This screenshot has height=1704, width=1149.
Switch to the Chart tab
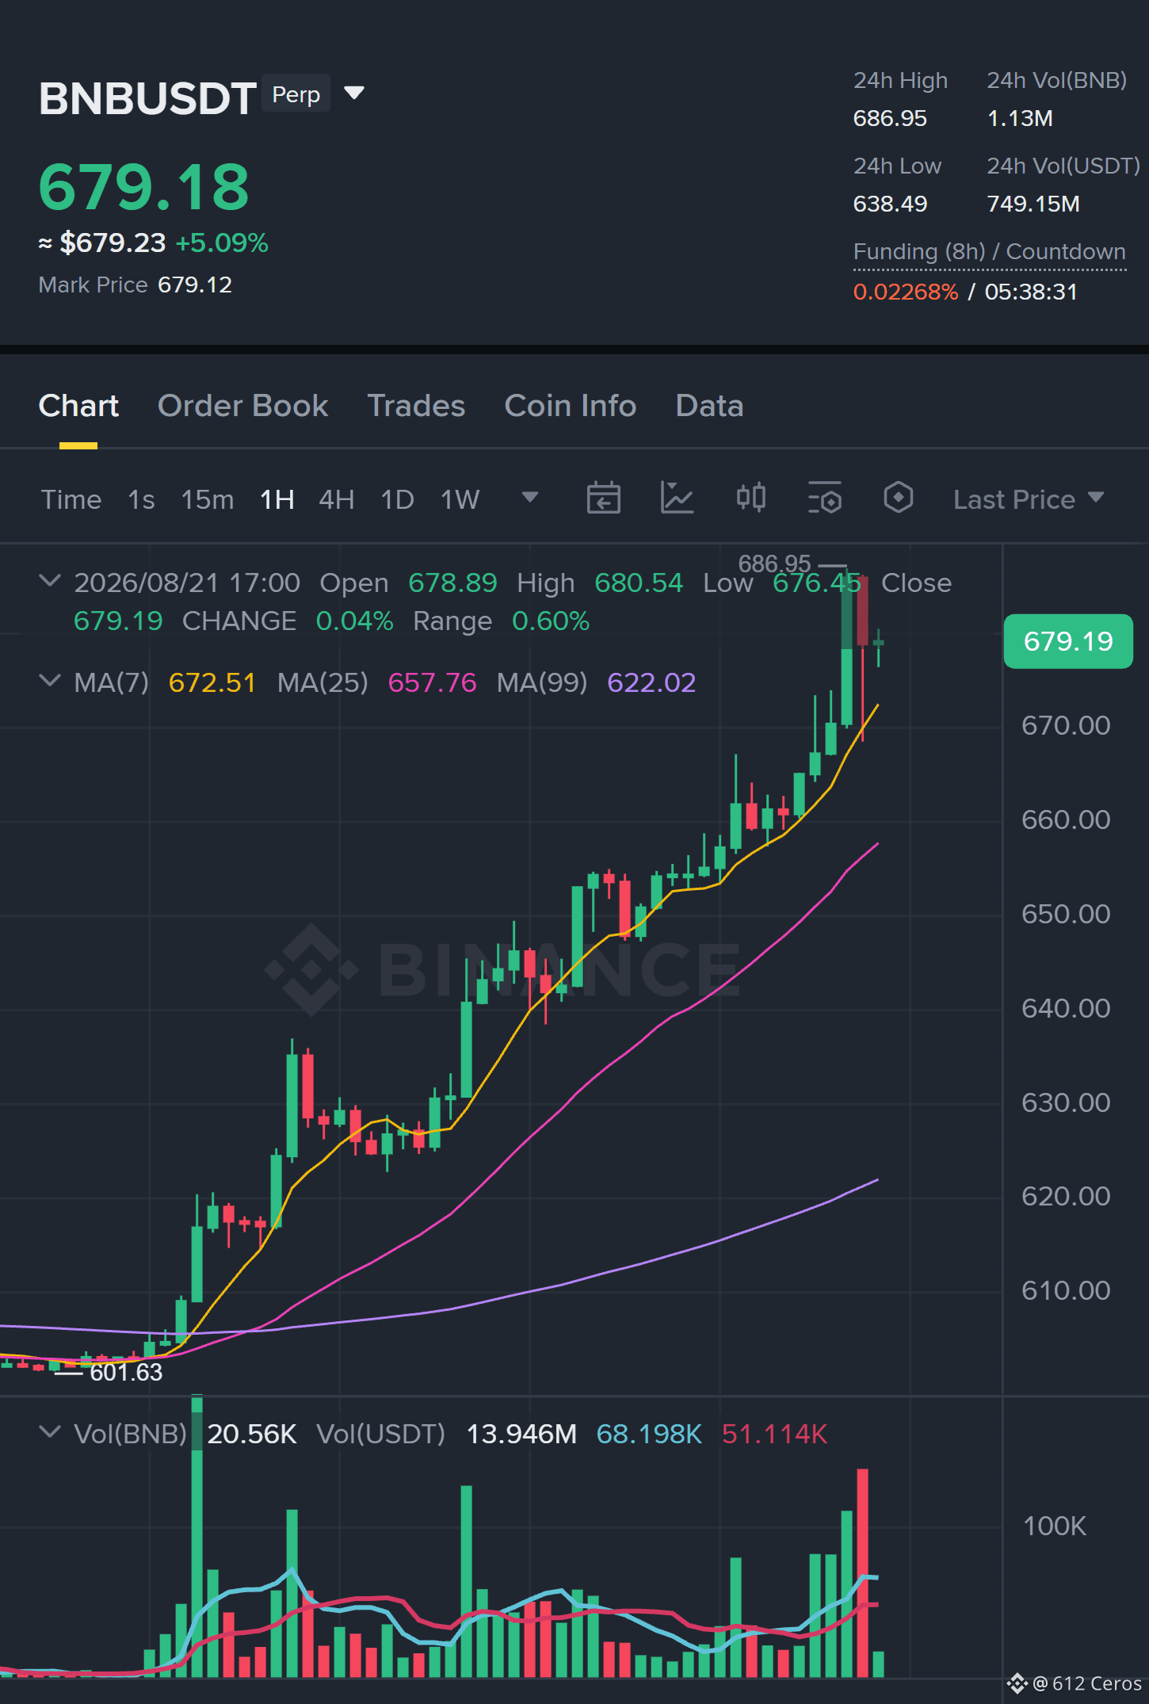[78, 406]
